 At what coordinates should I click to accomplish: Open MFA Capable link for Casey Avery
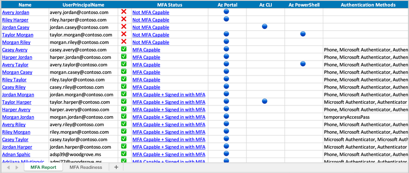click(x=146, y=50)
